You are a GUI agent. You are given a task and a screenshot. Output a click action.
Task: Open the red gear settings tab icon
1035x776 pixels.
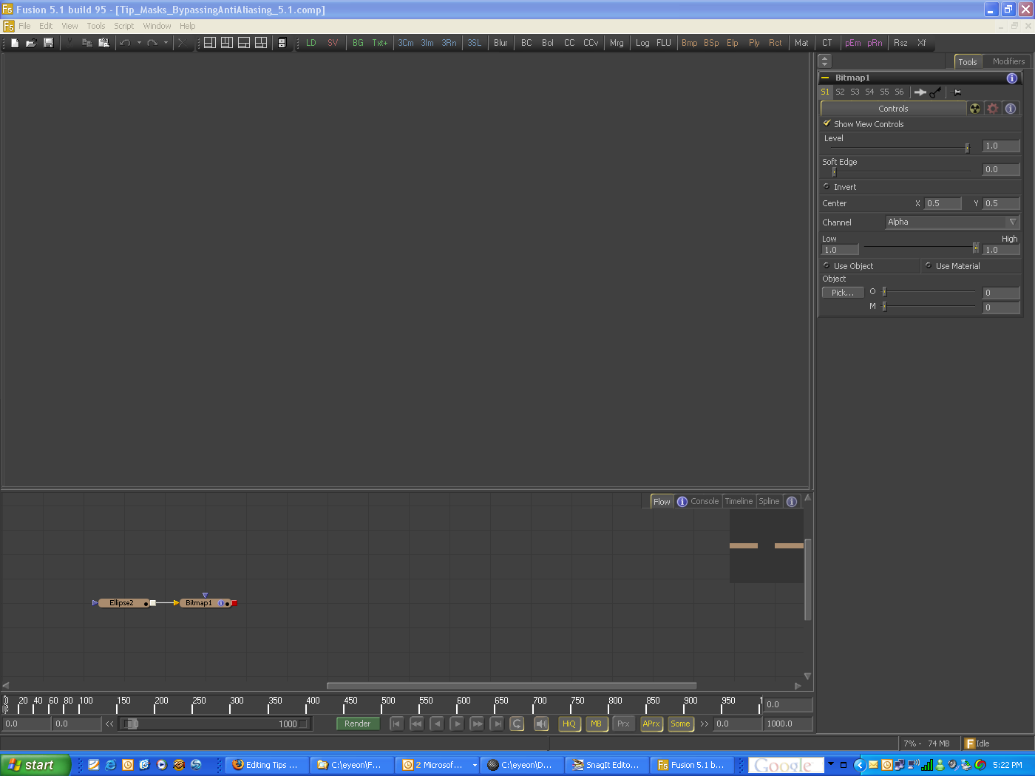[x=993, y=109]
